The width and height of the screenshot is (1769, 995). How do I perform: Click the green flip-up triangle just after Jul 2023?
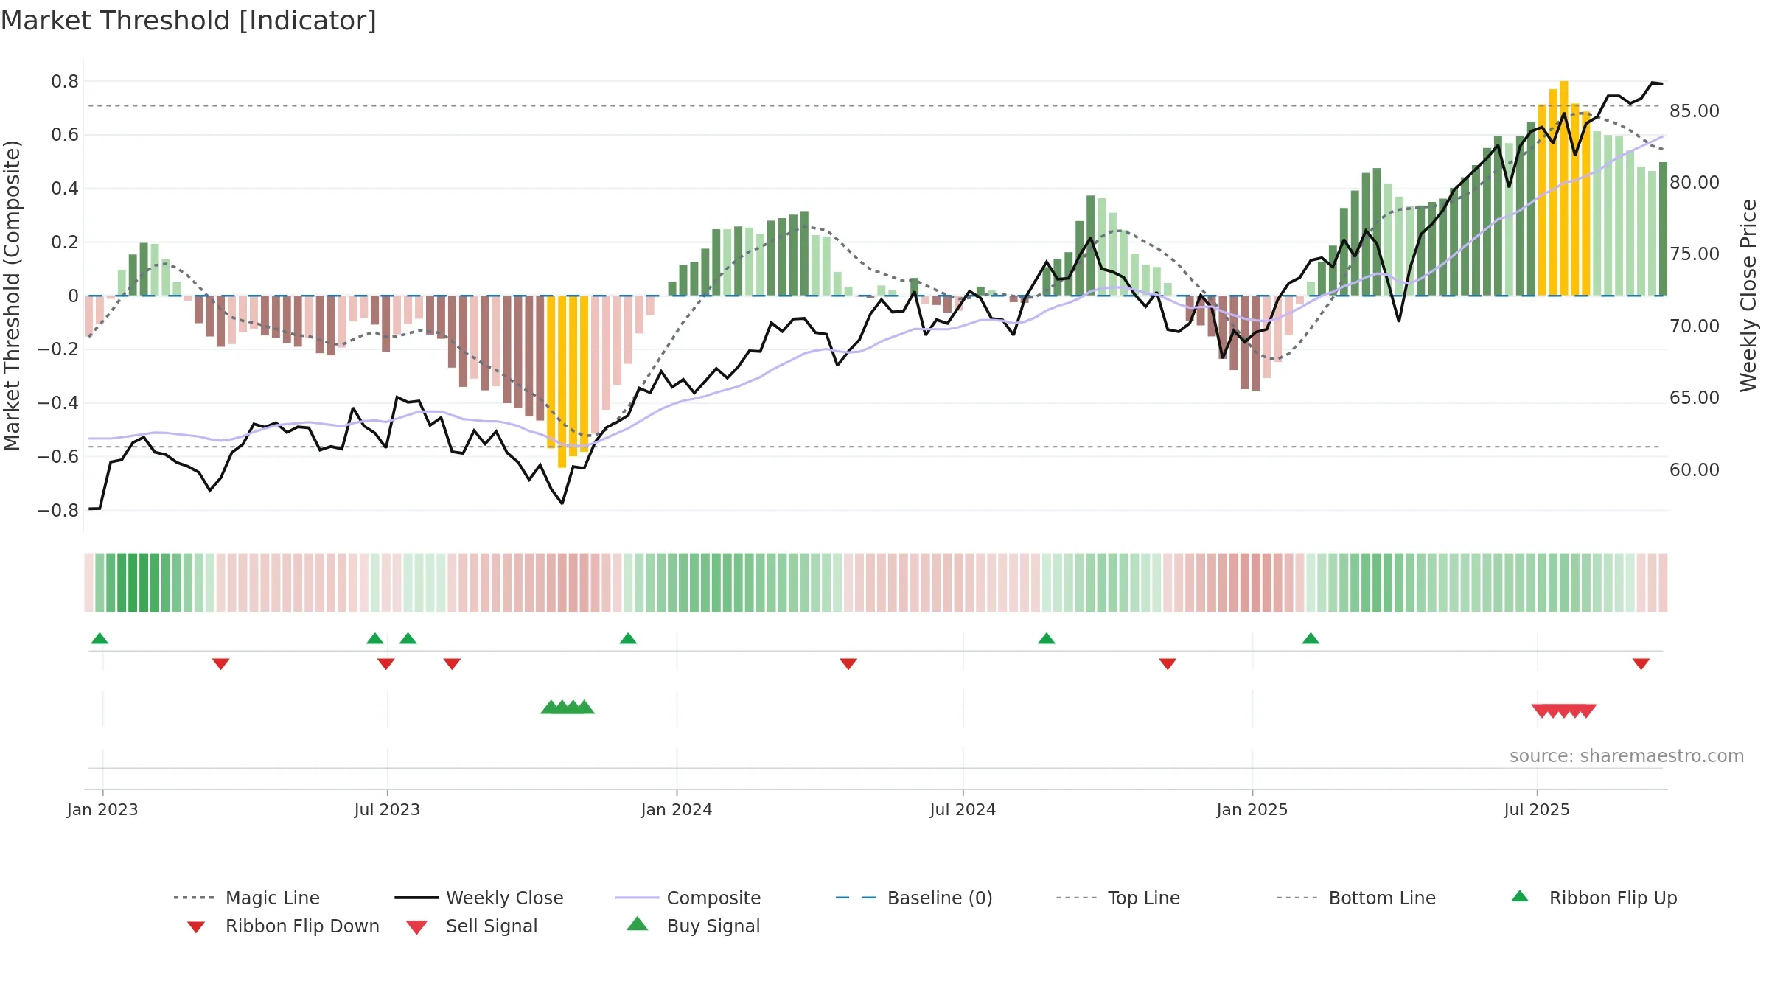click(x=408, y=638)
